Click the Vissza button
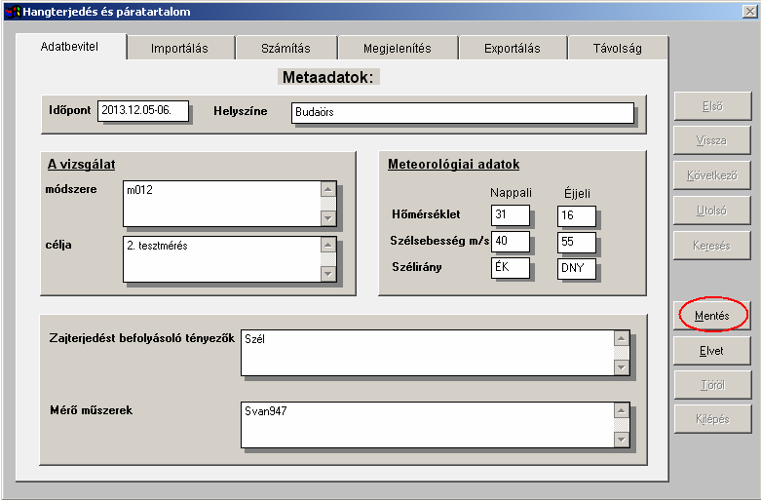Screen dimensions: 761x500 pyautogui.click(x=711, y=140)
